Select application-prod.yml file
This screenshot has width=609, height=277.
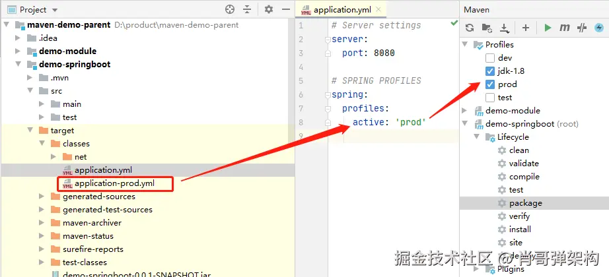point(114,183)
